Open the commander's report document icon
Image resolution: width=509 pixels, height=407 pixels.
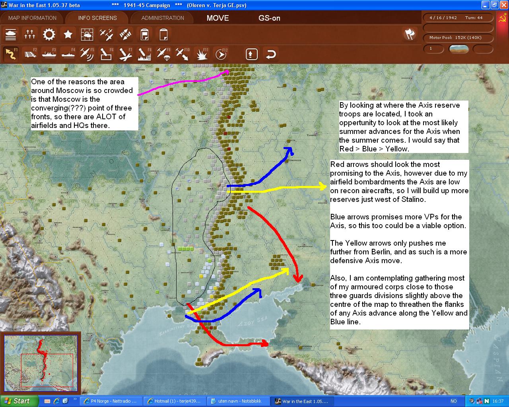coord(144,35)
